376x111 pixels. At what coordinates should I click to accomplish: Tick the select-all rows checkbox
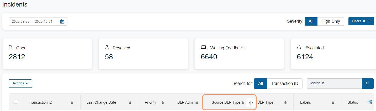[x=15, y=102]
